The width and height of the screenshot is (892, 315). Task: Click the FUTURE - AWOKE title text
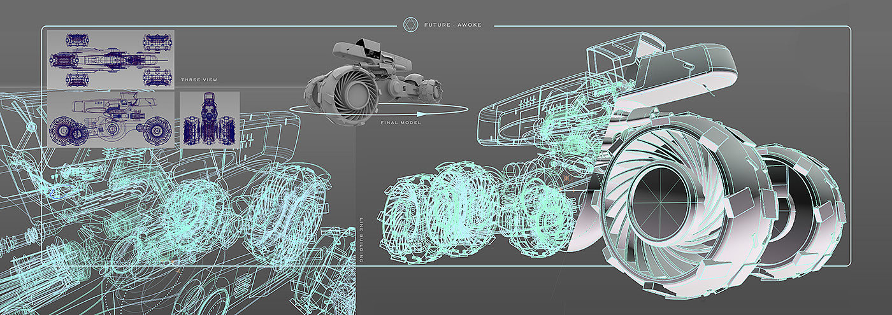[454, 26]
